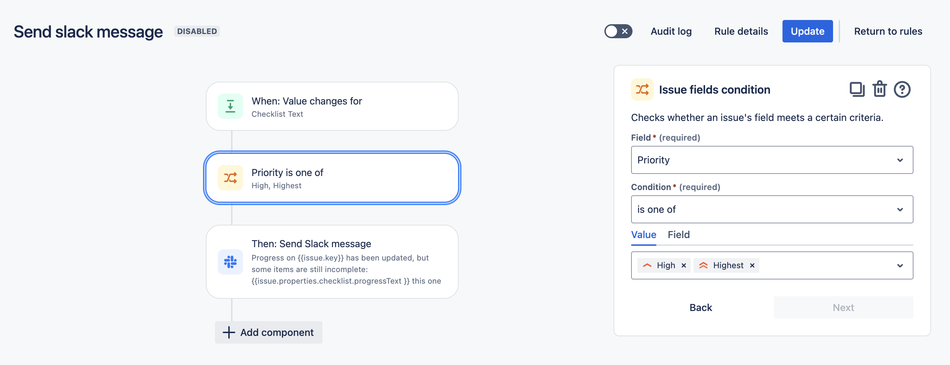Open Rule details
Image resolution: width=950 pixels, height=365 pixels.
pos(741,31)
